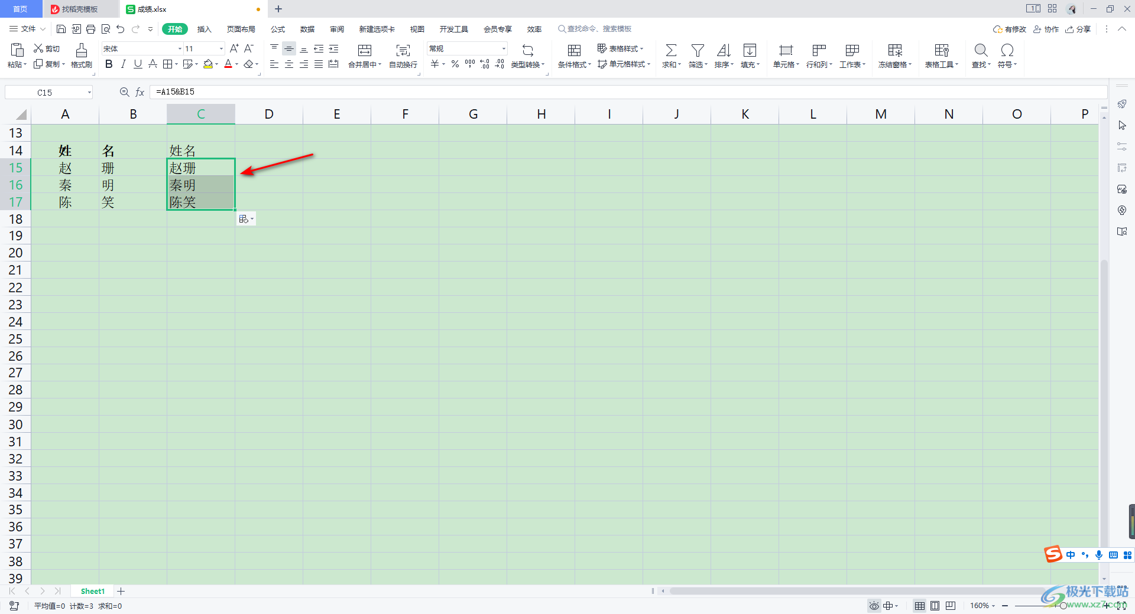This screenshot has height=614, width=1135.
Task: Increase font size with A+ icon
Action: click(234, 48)
